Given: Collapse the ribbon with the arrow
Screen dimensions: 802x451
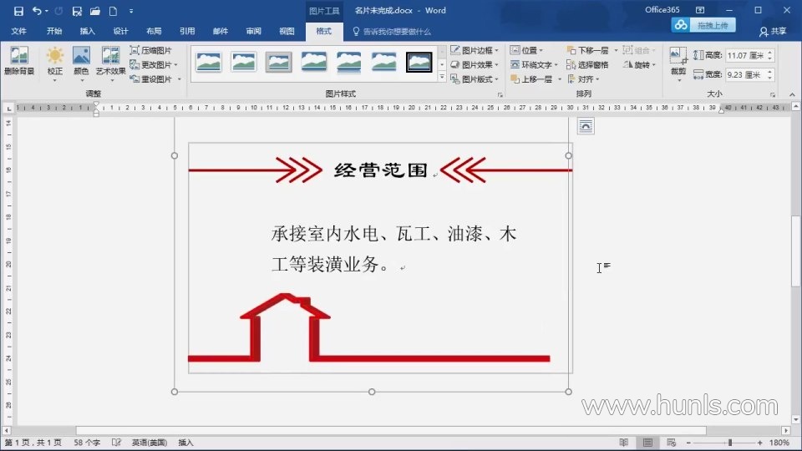Looking at the screenshot, I should click(x=792, y=94).
